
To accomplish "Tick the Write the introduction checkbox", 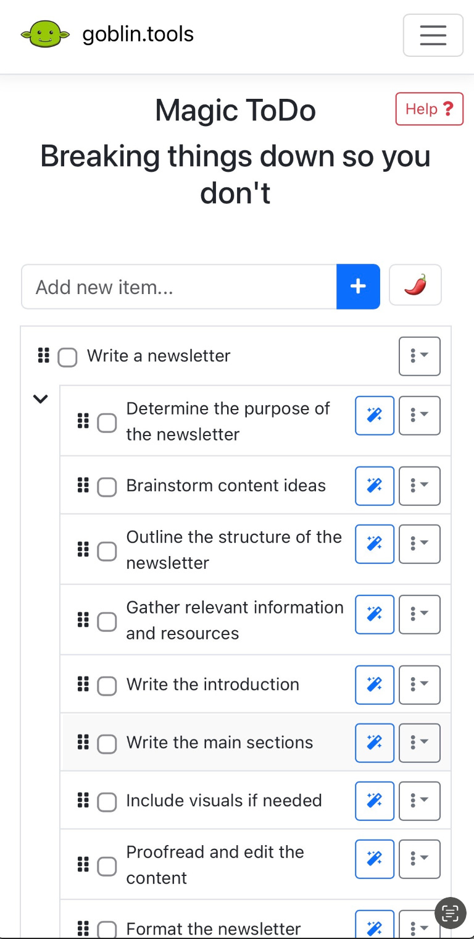I will pyautogui.click(x=107, y=686).
